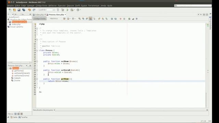Open the Profile Project dropdown arrow

pyautogui.click(x=80, y=10)
